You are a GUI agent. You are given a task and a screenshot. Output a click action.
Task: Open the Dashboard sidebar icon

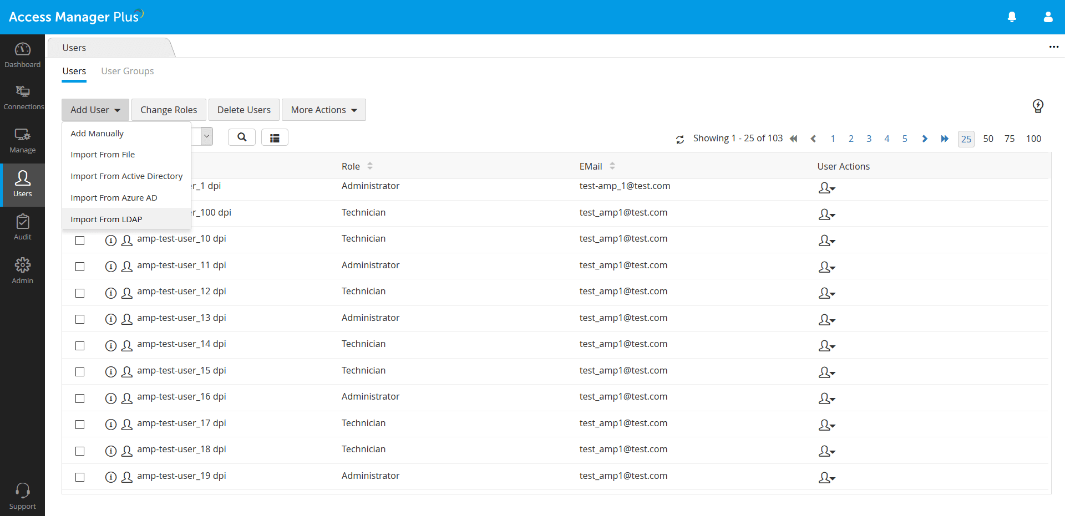pos(22,55)
